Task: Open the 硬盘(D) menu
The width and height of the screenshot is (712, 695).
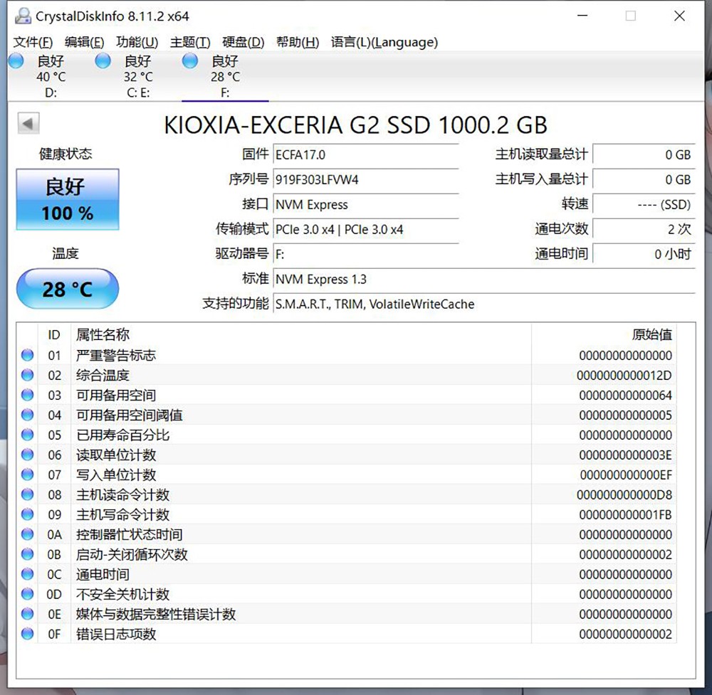Action: pos(241,42)
